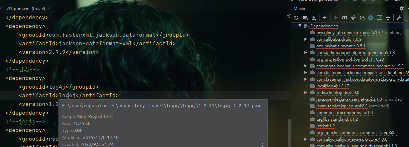Place cursor in jackson.dataformat groupId line
This screenshot has height=147, width=409.
coord(104,35)
